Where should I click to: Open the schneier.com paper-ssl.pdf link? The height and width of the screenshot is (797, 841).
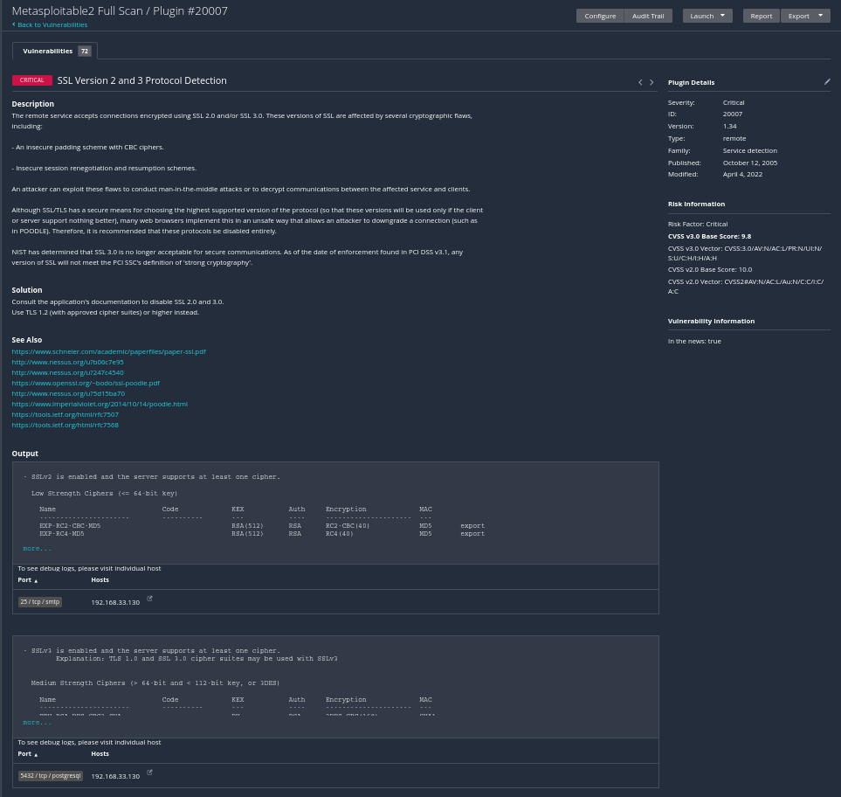108,351
